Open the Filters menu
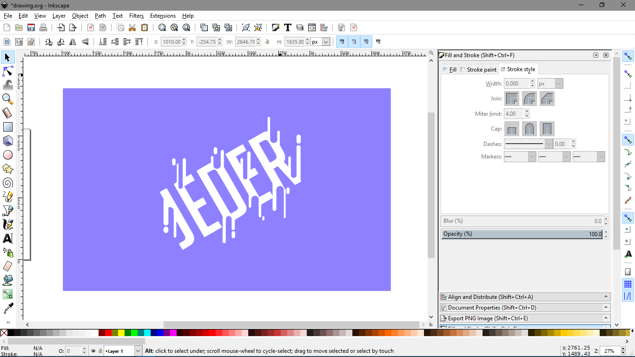The width and height of the screenshot is (635, 357). point(136,16)
